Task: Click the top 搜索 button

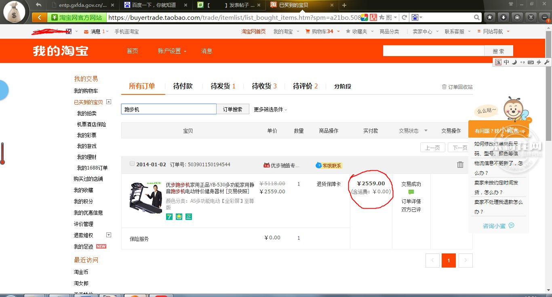Action: (499, 51)
